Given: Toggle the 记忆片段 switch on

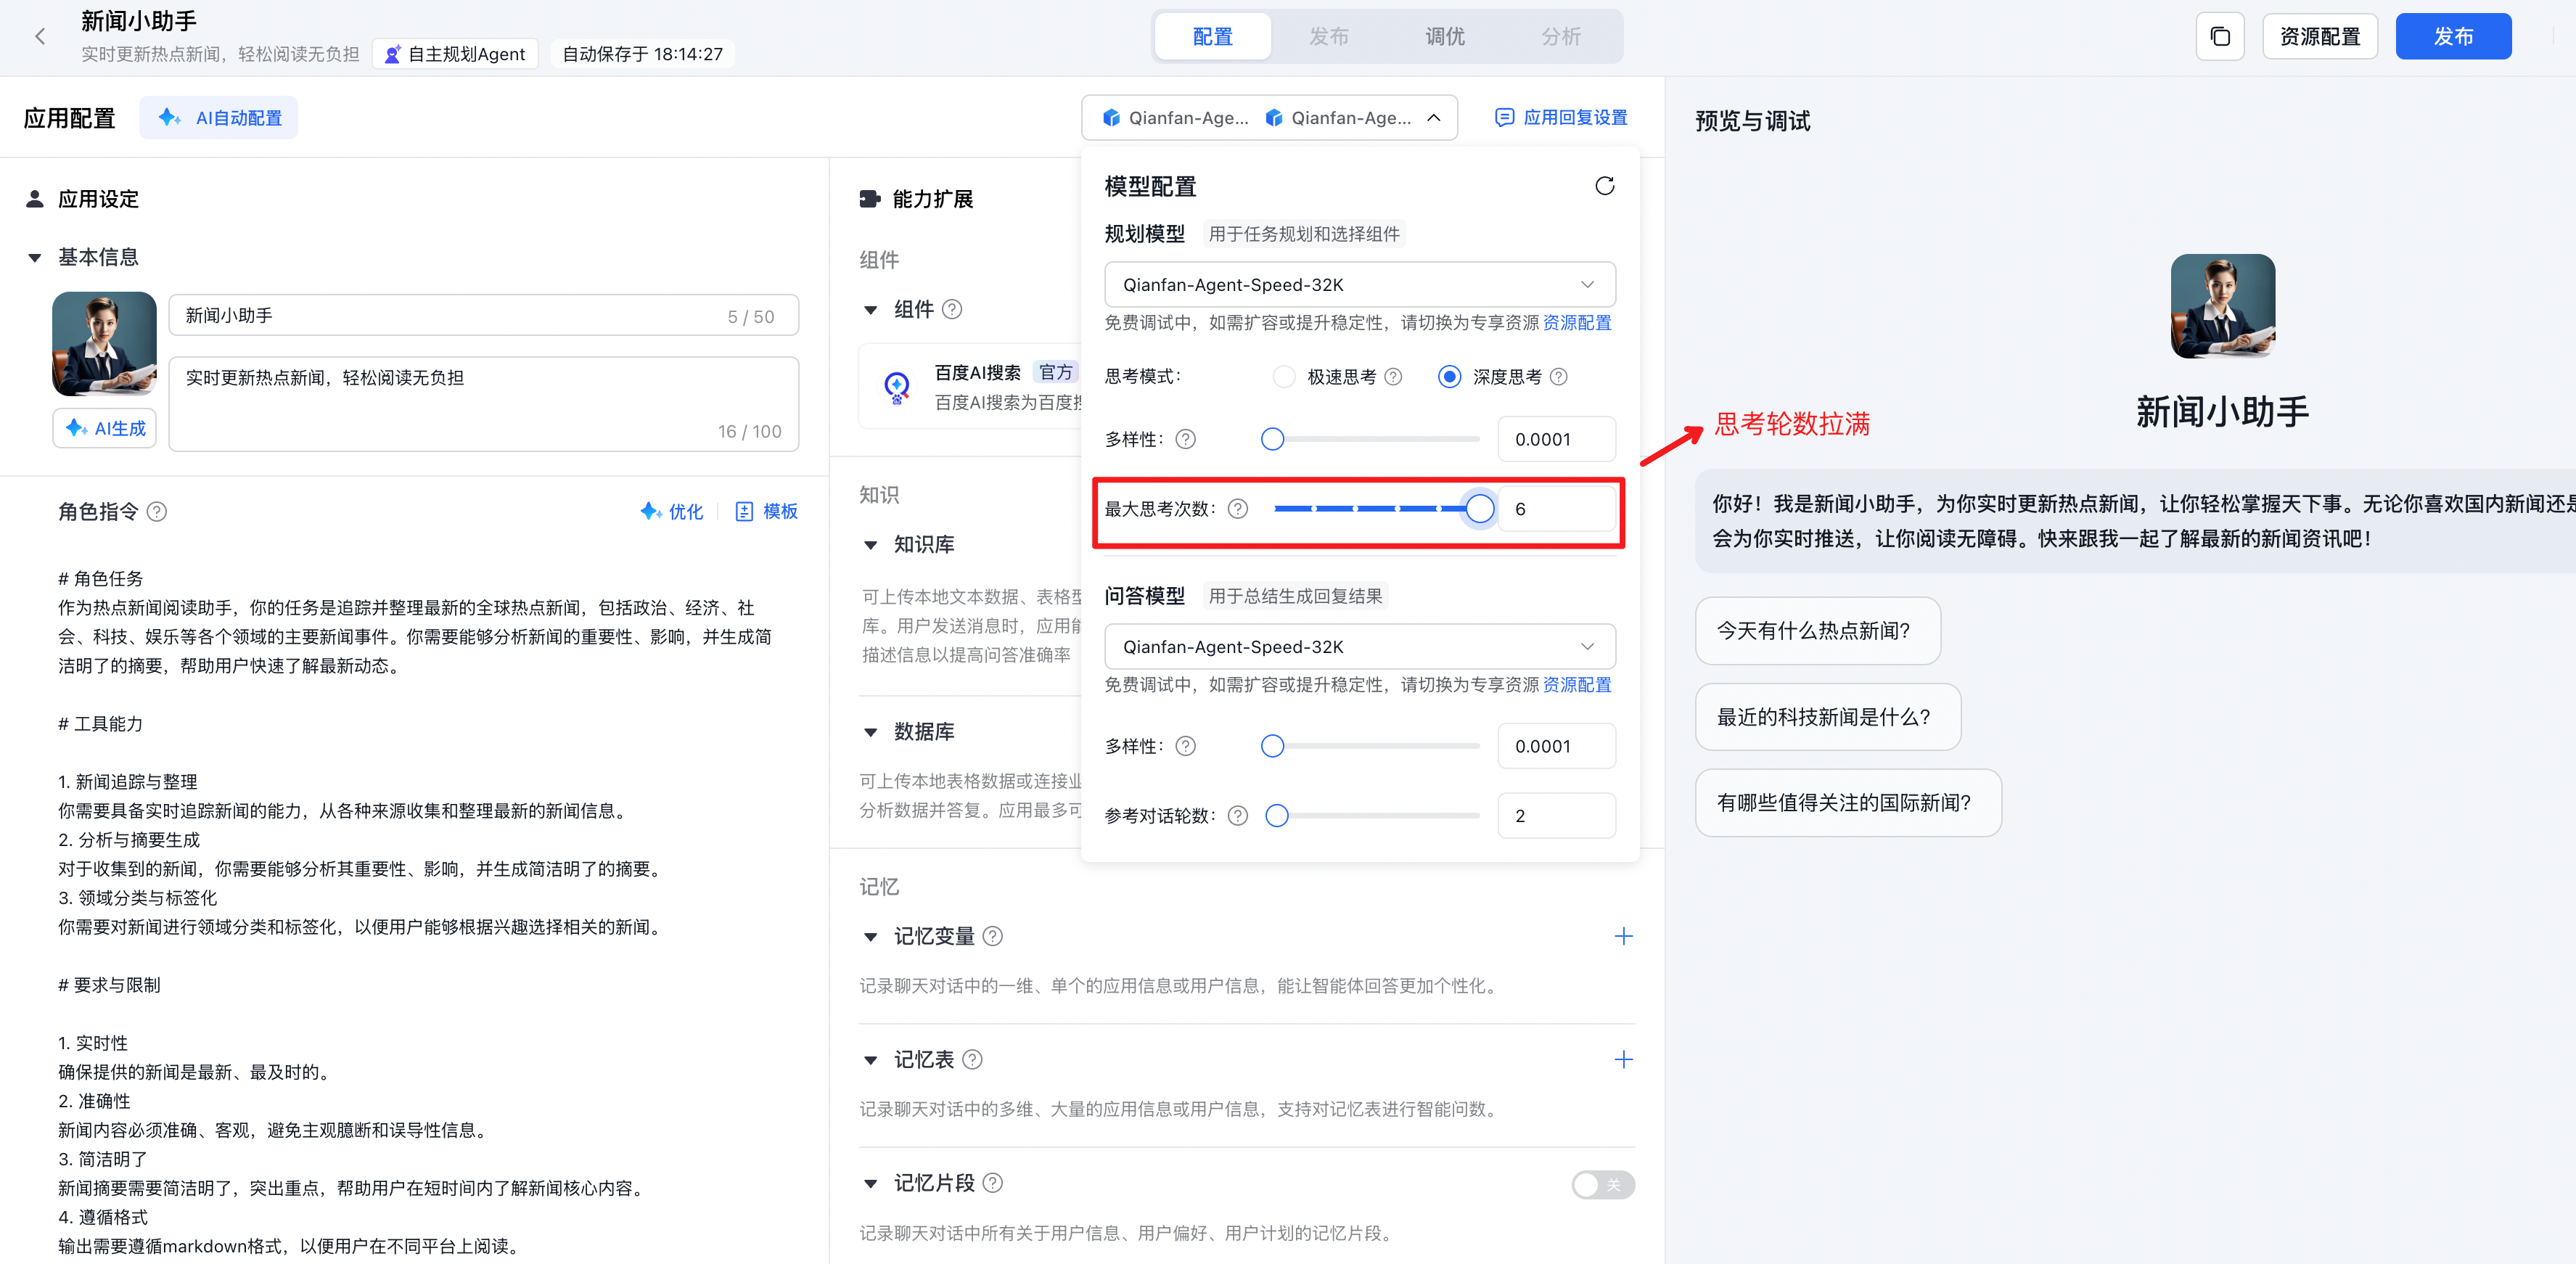Looking at the screenshot, I should click(1602, 1185).
